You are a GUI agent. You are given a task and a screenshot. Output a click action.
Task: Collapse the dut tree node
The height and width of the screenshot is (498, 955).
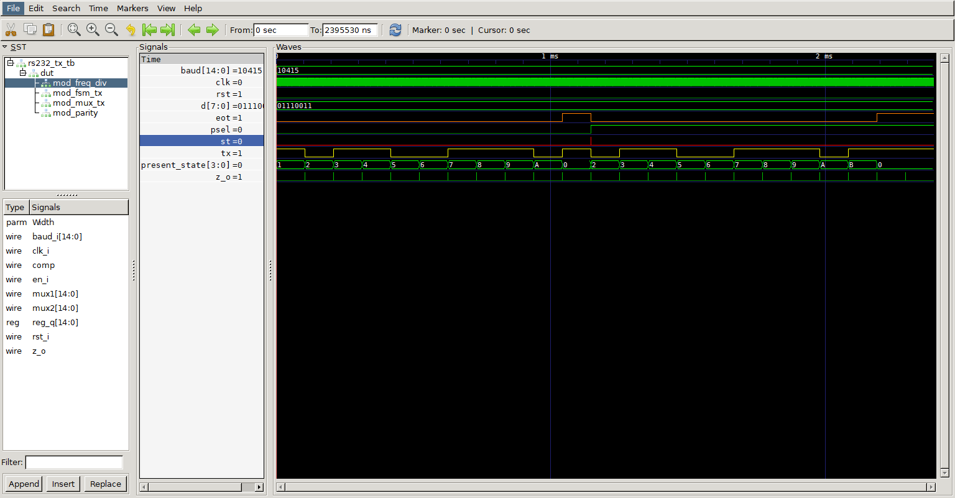(x=23, y=73)
